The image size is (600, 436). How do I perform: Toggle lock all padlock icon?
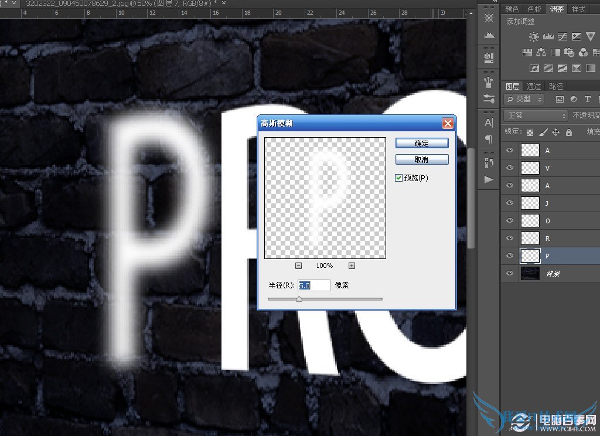(x=569, y=132)
